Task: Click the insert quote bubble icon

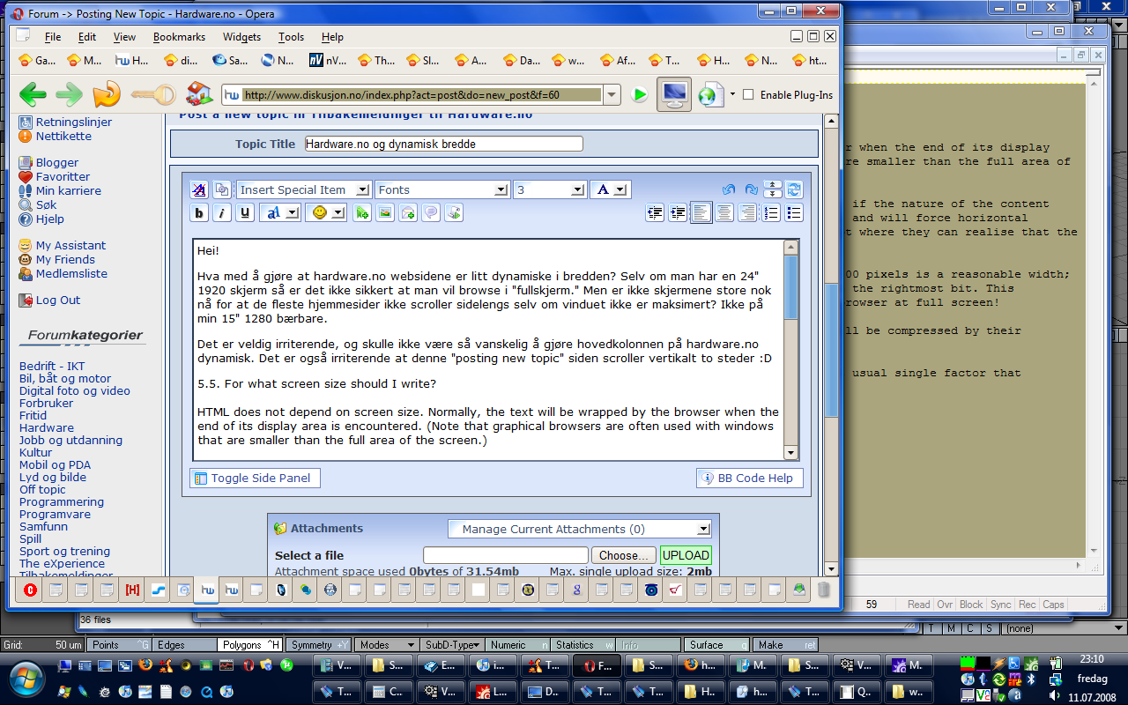Action: point(431,212)
